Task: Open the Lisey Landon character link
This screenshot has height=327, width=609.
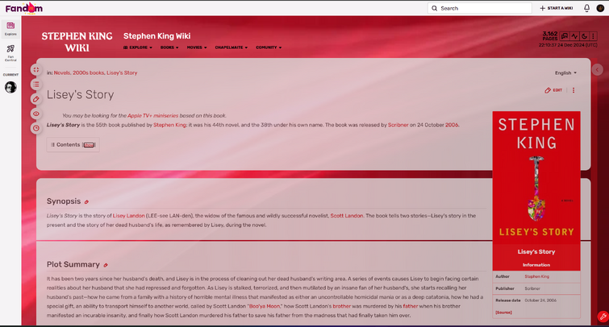Action: [x=128, y=216]
